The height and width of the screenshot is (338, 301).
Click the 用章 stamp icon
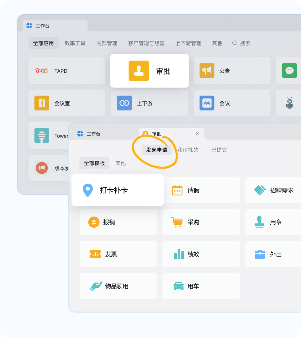pyautogui.click(x=259, y=222)
